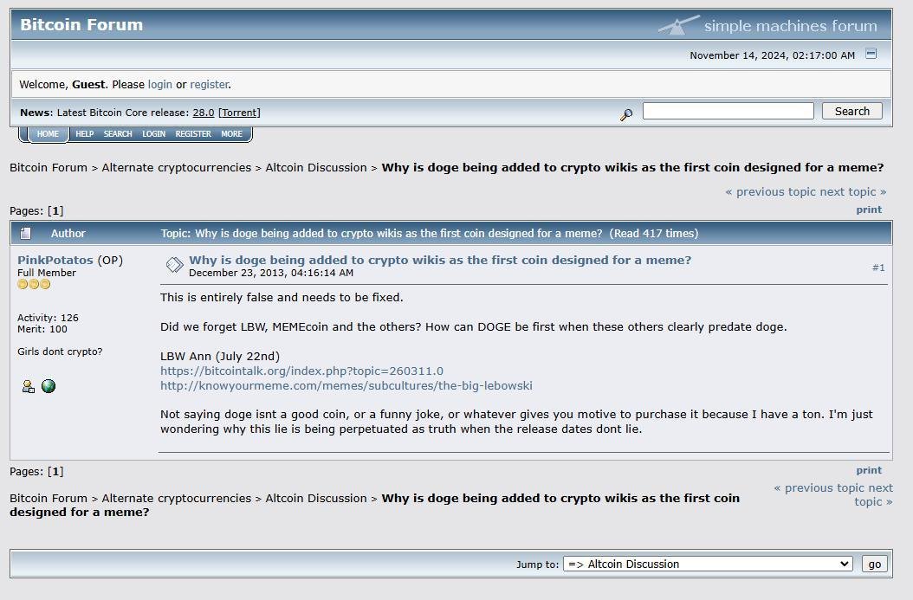Click the bold topic title in top breadcrumb

632,168
